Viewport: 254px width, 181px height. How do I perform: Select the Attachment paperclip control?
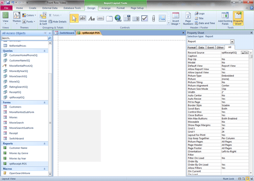[x=153, y=18]
